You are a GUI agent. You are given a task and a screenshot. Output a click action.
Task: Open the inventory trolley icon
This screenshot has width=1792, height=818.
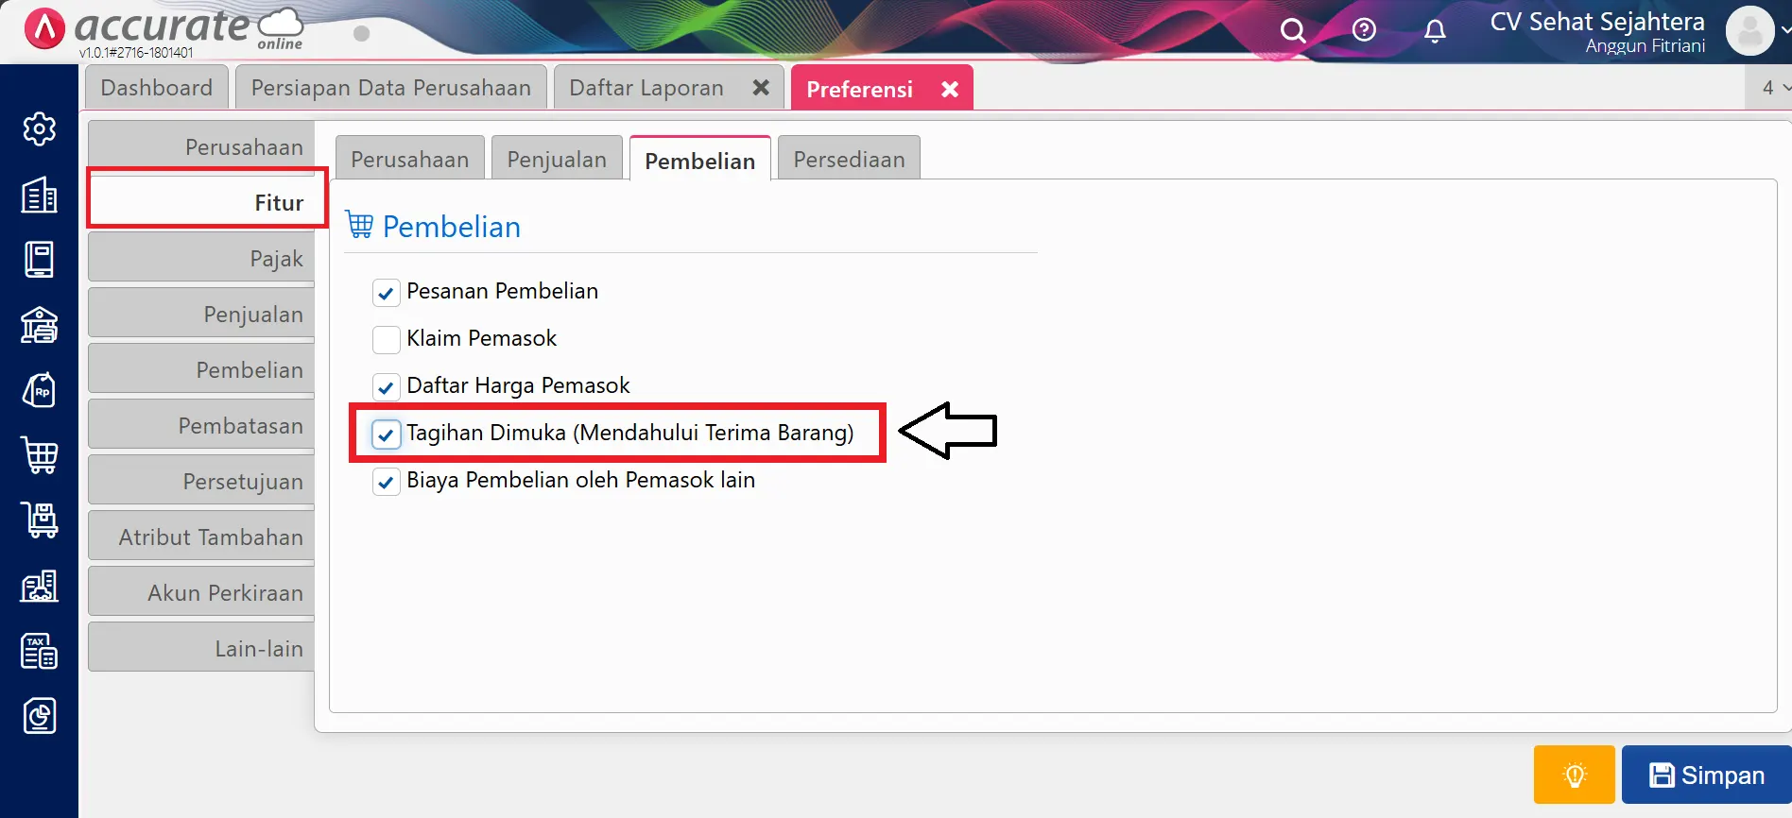[x=39, y=520]
